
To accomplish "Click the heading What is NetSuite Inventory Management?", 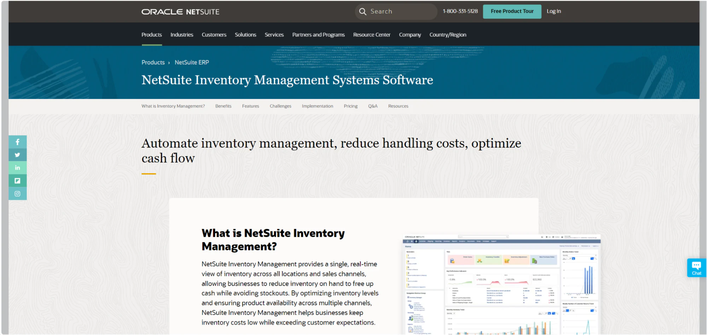I will (x=273, y=240).
